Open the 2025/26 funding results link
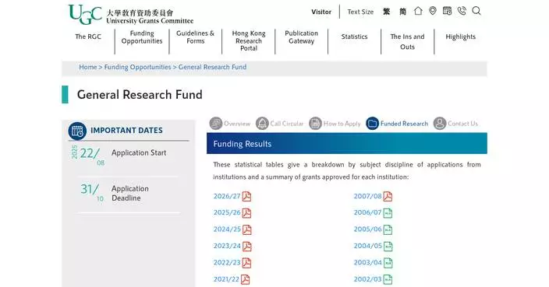This screenshot has width=549, height=287. (x=227, y=213)
